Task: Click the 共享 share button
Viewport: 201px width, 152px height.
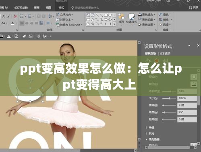Action: pyautogui.click(x=193, y=8)
